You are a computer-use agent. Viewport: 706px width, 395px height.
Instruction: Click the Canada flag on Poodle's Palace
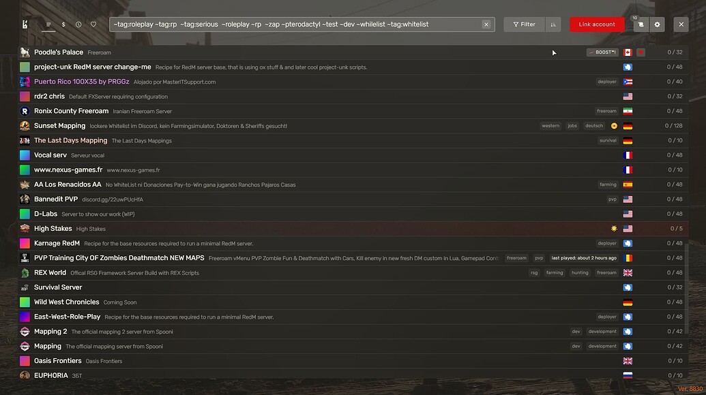pyautogui.click(x=628, y=52)
